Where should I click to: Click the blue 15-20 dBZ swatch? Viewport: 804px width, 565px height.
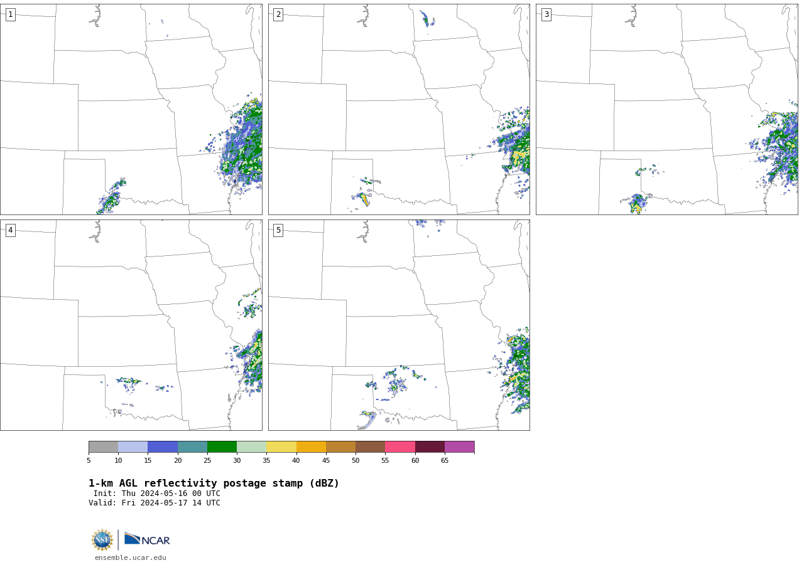[x=163, y=446]
